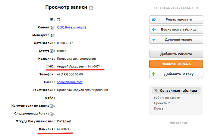Click the Добавить Заявку button
This screenshot has height=137, width=211.
[x=175, y=74]
